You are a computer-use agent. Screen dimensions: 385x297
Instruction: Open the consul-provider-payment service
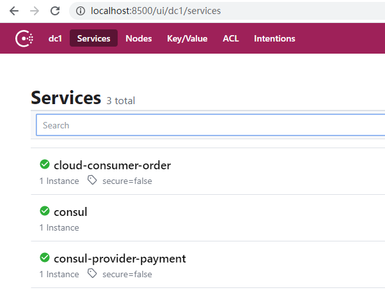coord(120,259)
